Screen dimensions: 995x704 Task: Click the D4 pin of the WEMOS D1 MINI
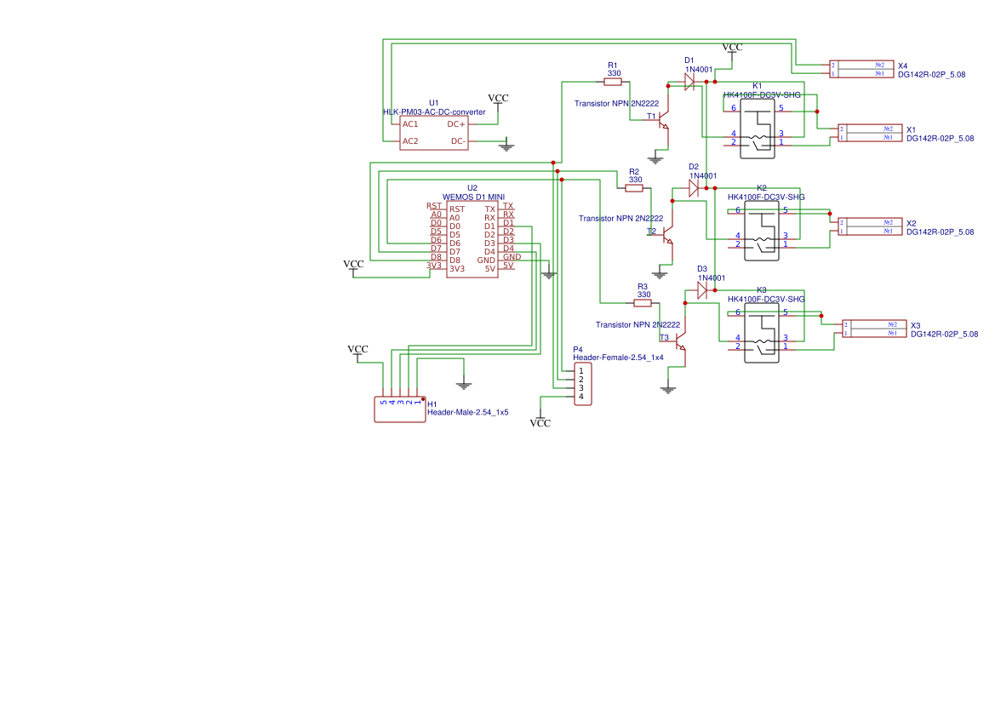point(508,251)
